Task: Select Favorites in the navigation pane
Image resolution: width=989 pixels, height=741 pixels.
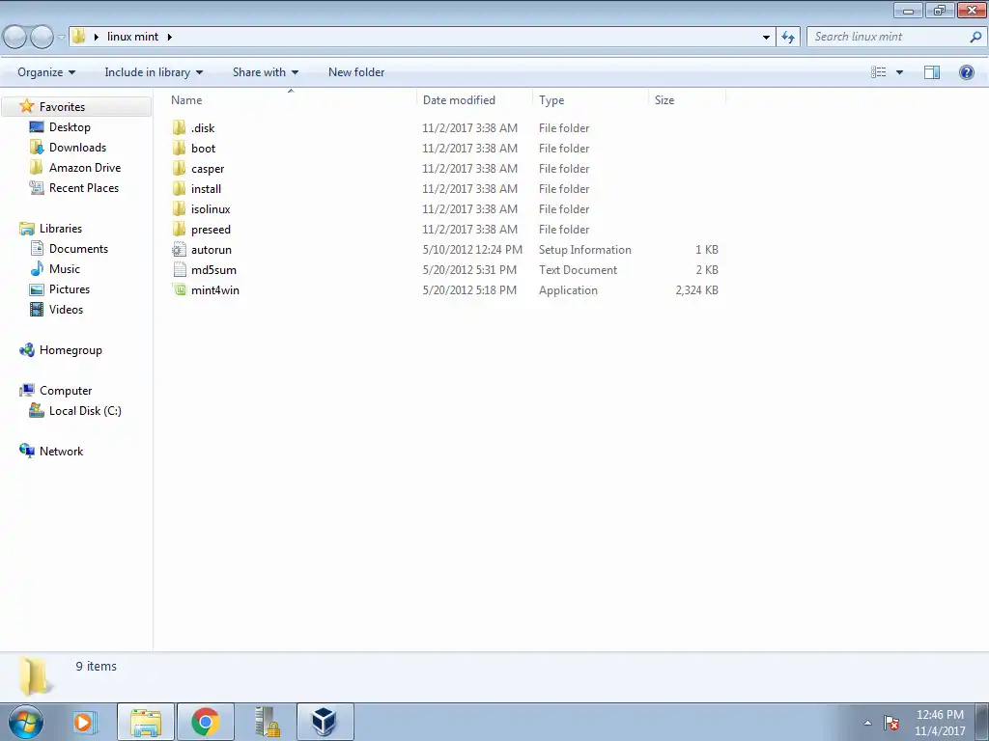Action: coord(62,107)
